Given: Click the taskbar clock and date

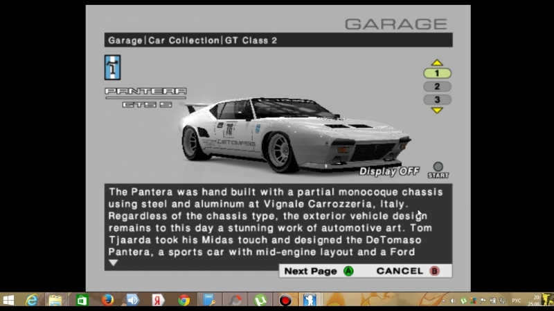Looking at the screenshot, I should (x=534, y=301).
